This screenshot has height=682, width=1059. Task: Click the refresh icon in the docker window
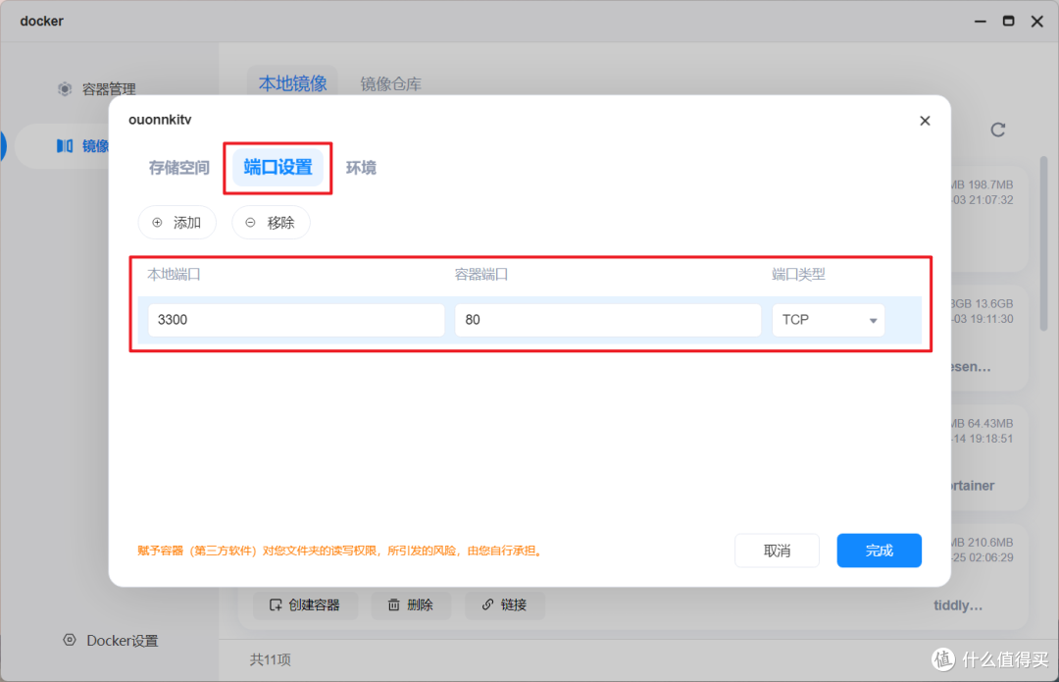997,130
